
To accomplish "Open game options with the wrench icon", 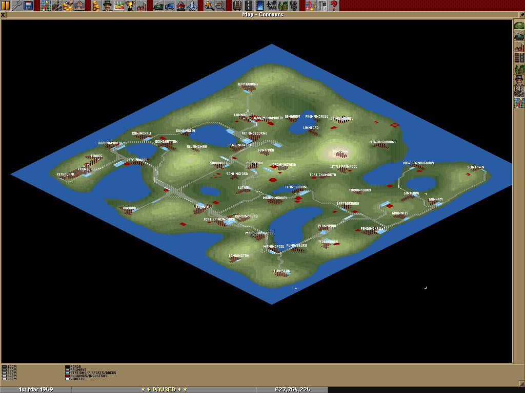I will pos(17,5).
